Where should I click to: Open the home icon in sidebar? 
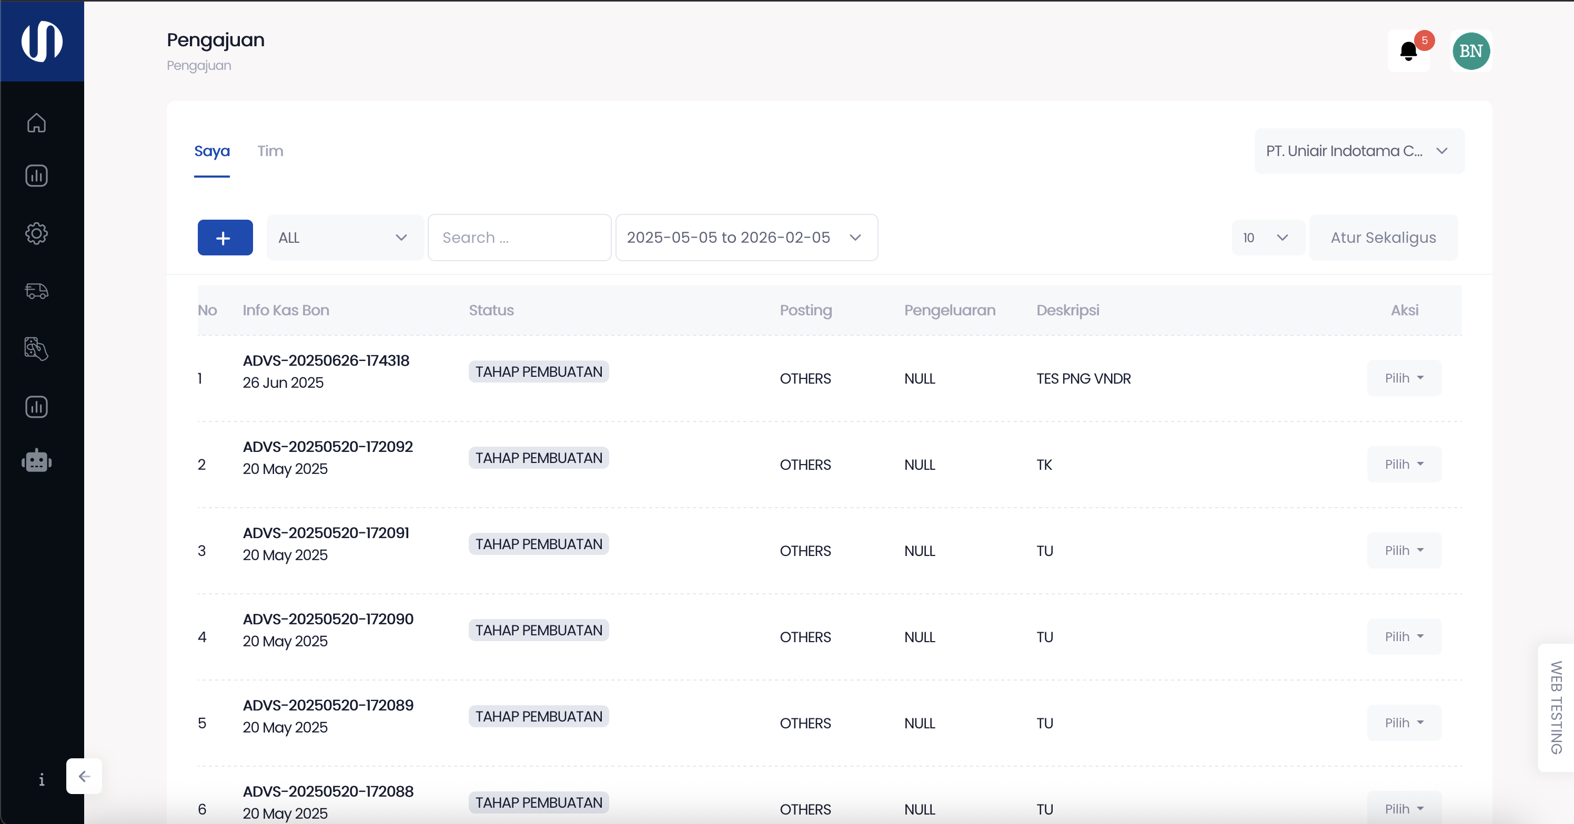point(37,122)
